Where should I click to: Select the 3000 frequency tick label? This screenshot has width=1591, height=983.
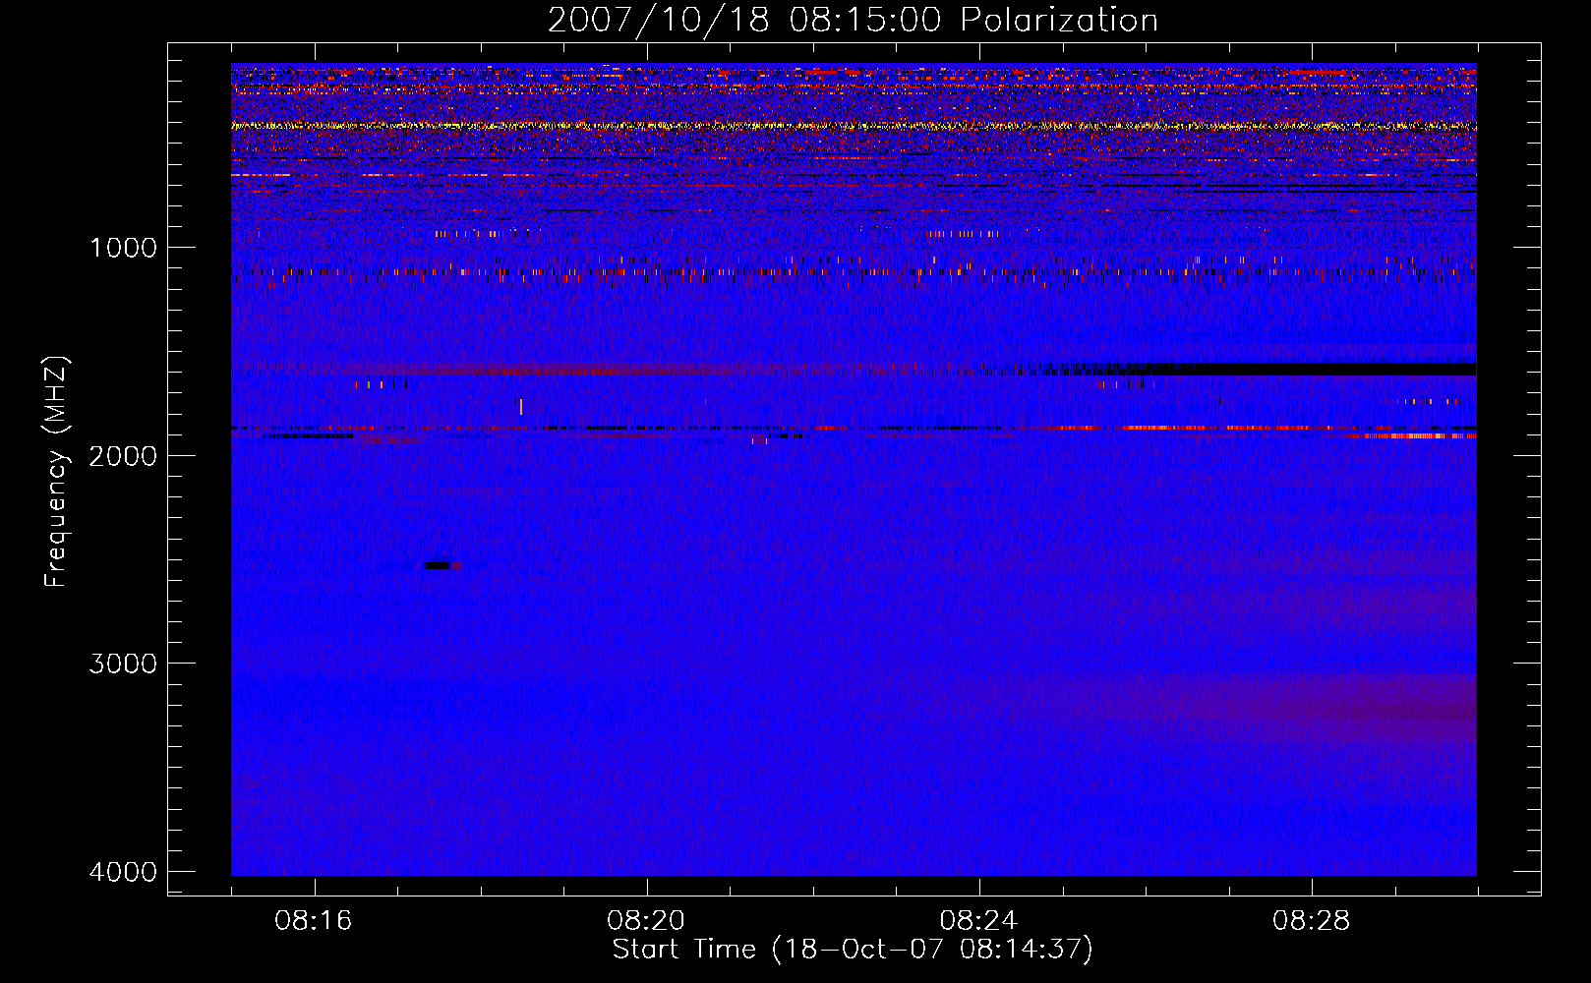[123, 664]
